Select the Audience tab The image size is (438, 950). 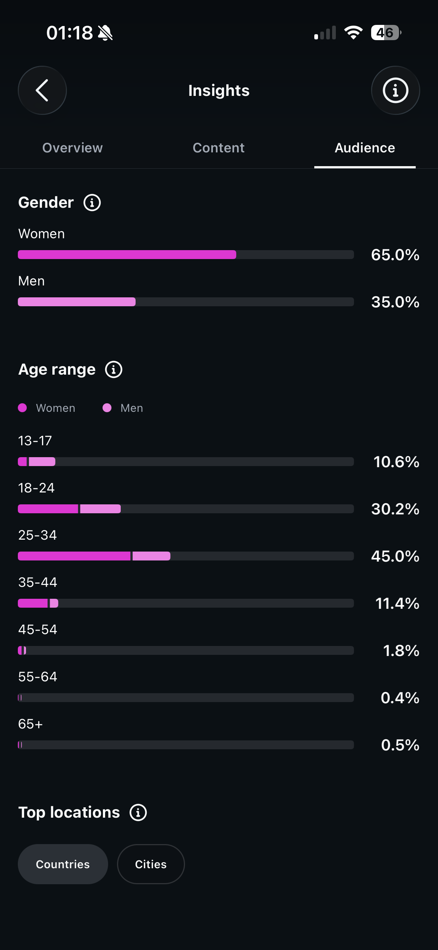coord(365,148)
